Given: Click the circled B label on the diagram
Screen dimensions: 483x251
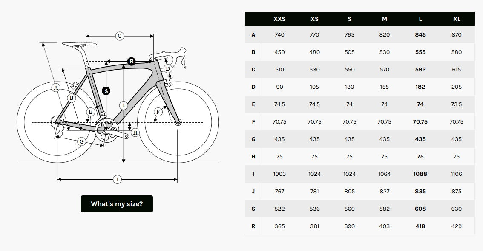Looking at the screenshot, I should click(71, 98).
